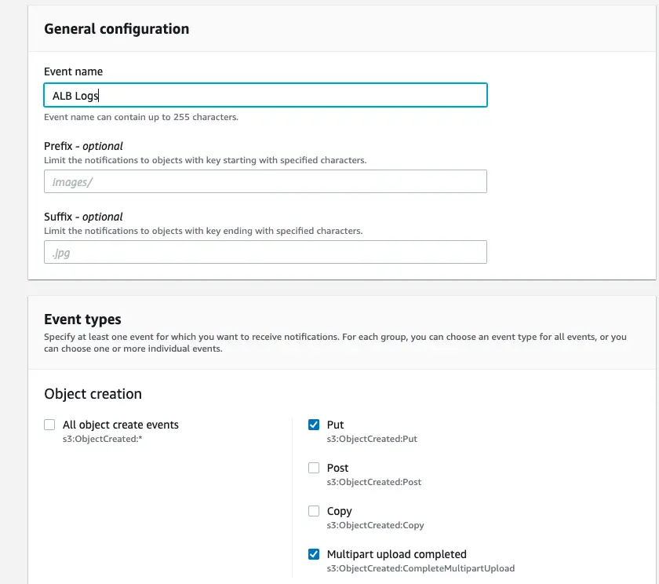Click the Suffix field with .jpg placeholder

265,253
